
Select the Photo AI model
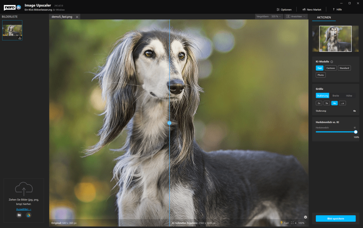321,75
